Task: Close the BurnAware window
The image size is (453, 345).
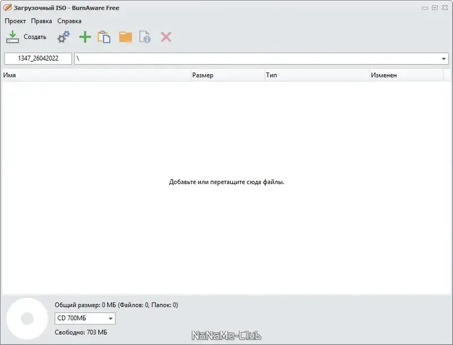Action: [445, 8]
